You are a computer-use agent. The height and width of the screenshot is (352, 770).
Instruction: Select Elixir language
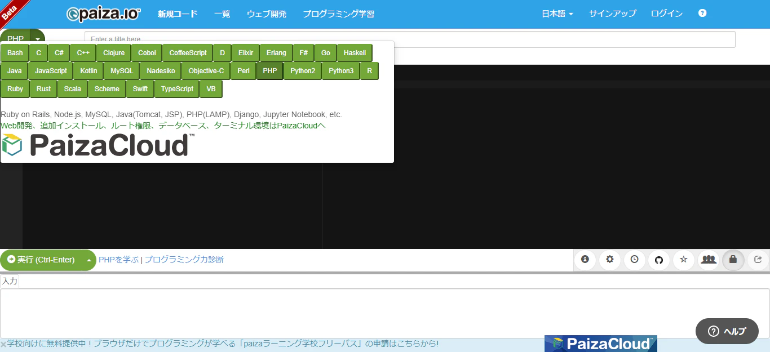(246, 53)
